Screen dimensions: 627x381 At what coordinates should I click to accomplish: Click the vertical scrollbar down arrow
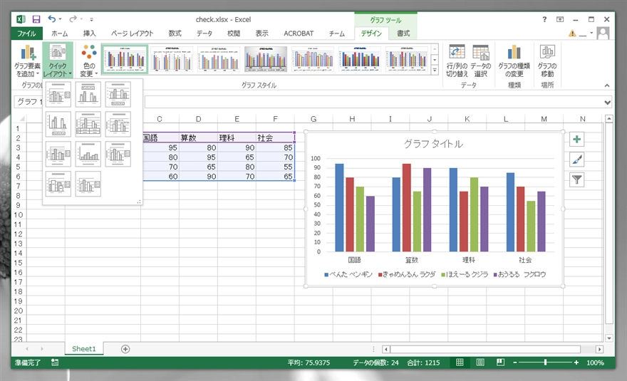[609, 338]
